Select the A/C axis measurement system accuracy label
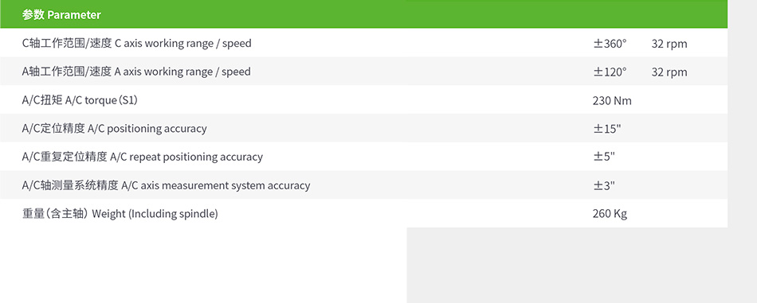Viewport: 757px width, 303px height. point(166,185)
